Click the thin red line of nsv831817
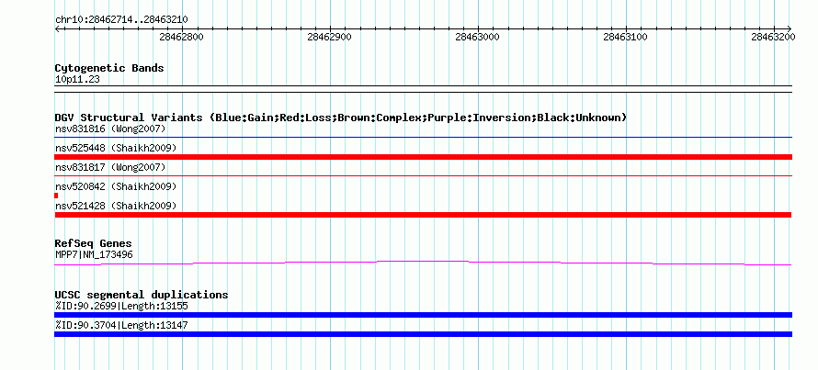The height and width of the screenshot is (370, 818). [423, 176]
